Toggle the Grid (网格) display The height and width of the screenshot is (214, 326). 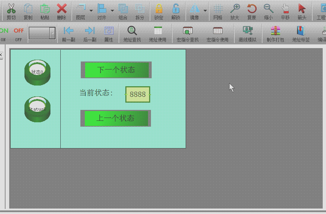coord(218,9)
